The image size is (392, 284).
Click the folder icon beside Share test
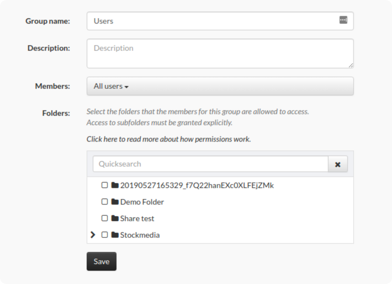(x=115, y=218)
